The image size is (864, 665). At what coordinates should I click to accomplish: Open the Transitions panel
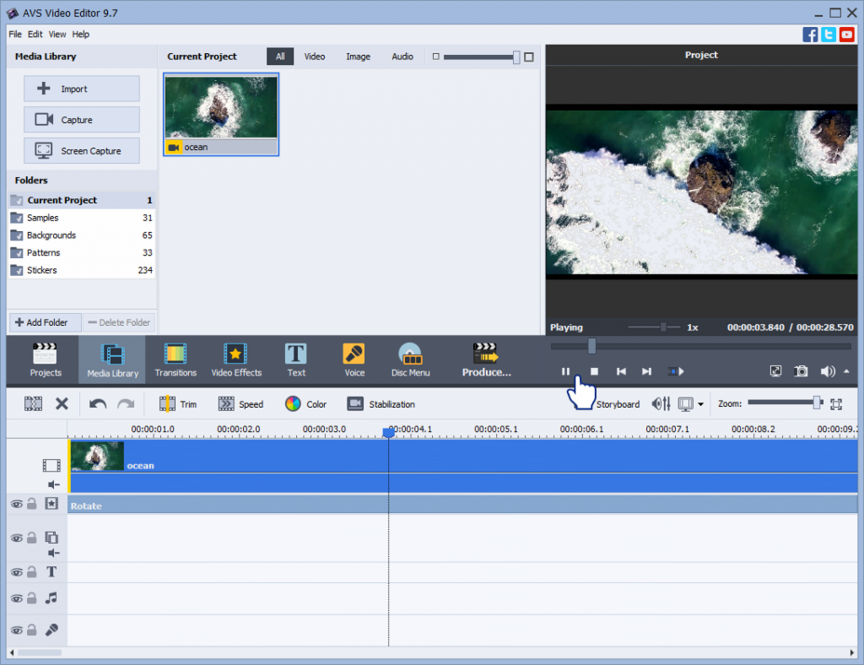click(175, 360)
